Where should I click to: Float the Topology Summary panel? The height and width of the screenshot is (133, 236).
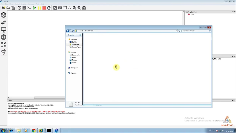coord(233,12)
